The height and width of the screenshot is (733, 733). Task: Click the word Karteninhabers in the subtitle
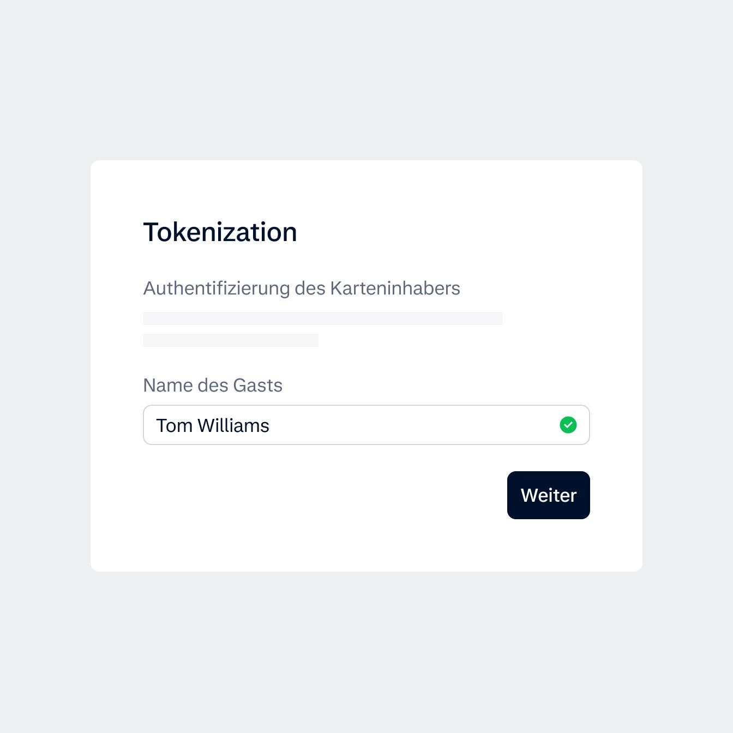click(x=395, y=288)
